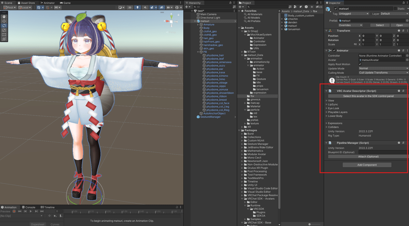Open the Culling Mode dropdown
This screenshot has height=226, width=409.
(x=383, y=72)
